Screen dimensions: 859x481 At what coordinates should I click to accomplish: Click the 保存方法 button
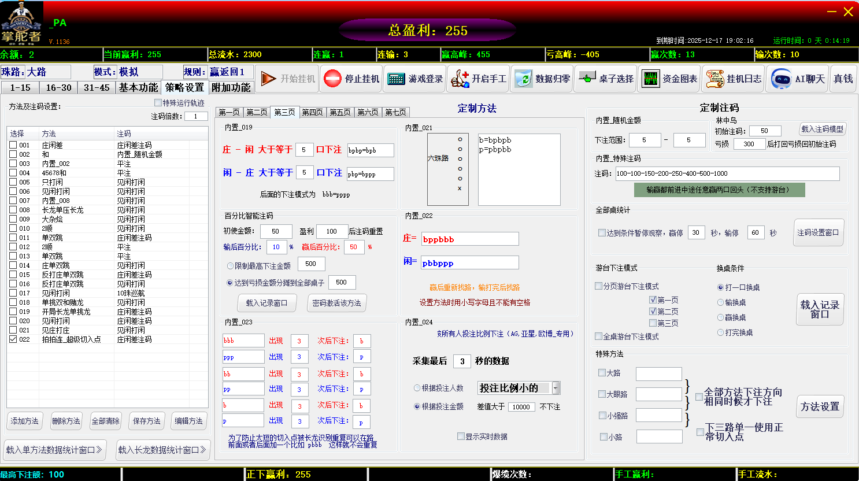tap(147, 421)
